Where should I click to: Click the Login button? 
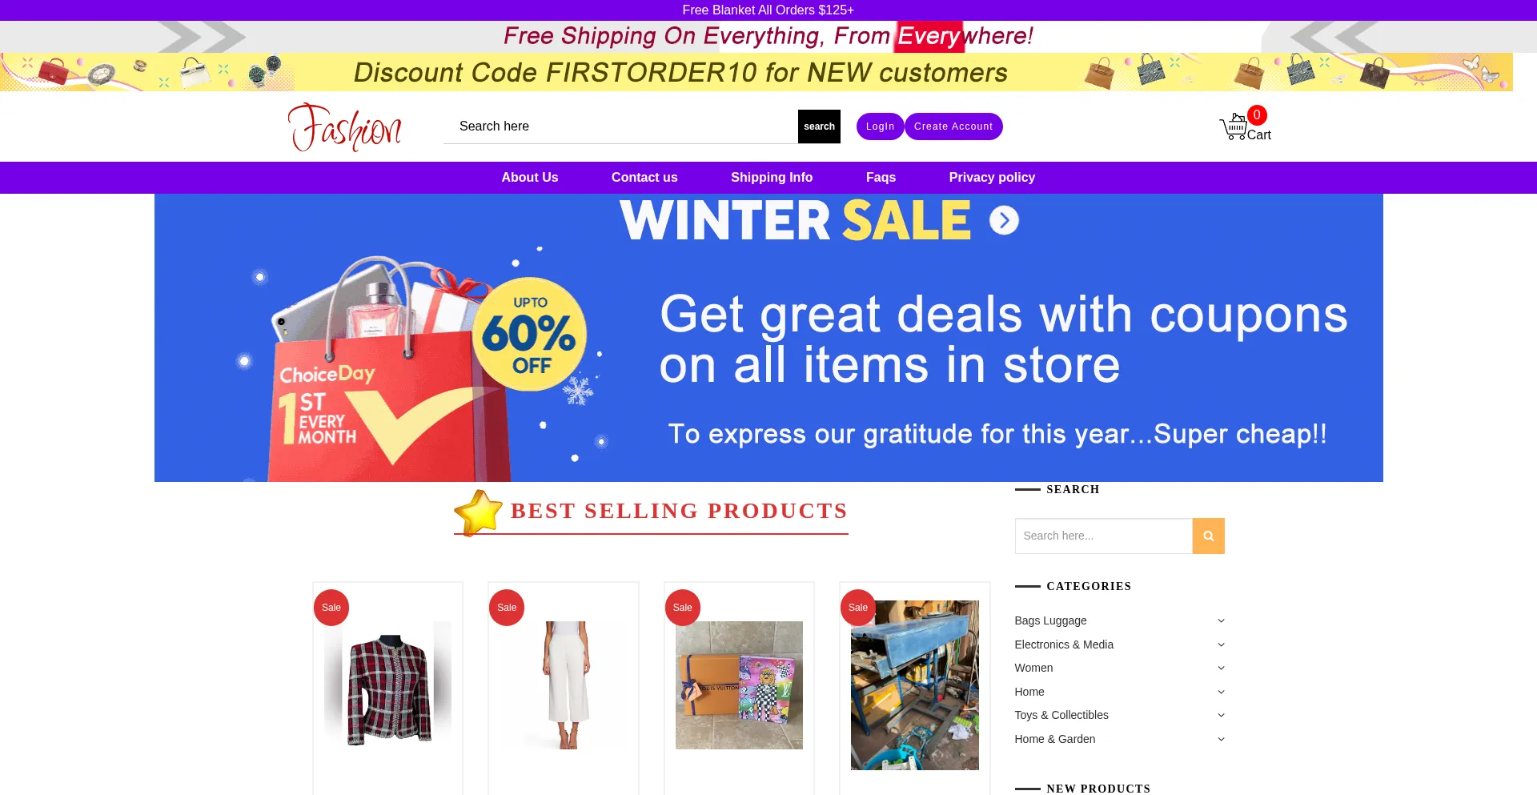tap(880, 126)
